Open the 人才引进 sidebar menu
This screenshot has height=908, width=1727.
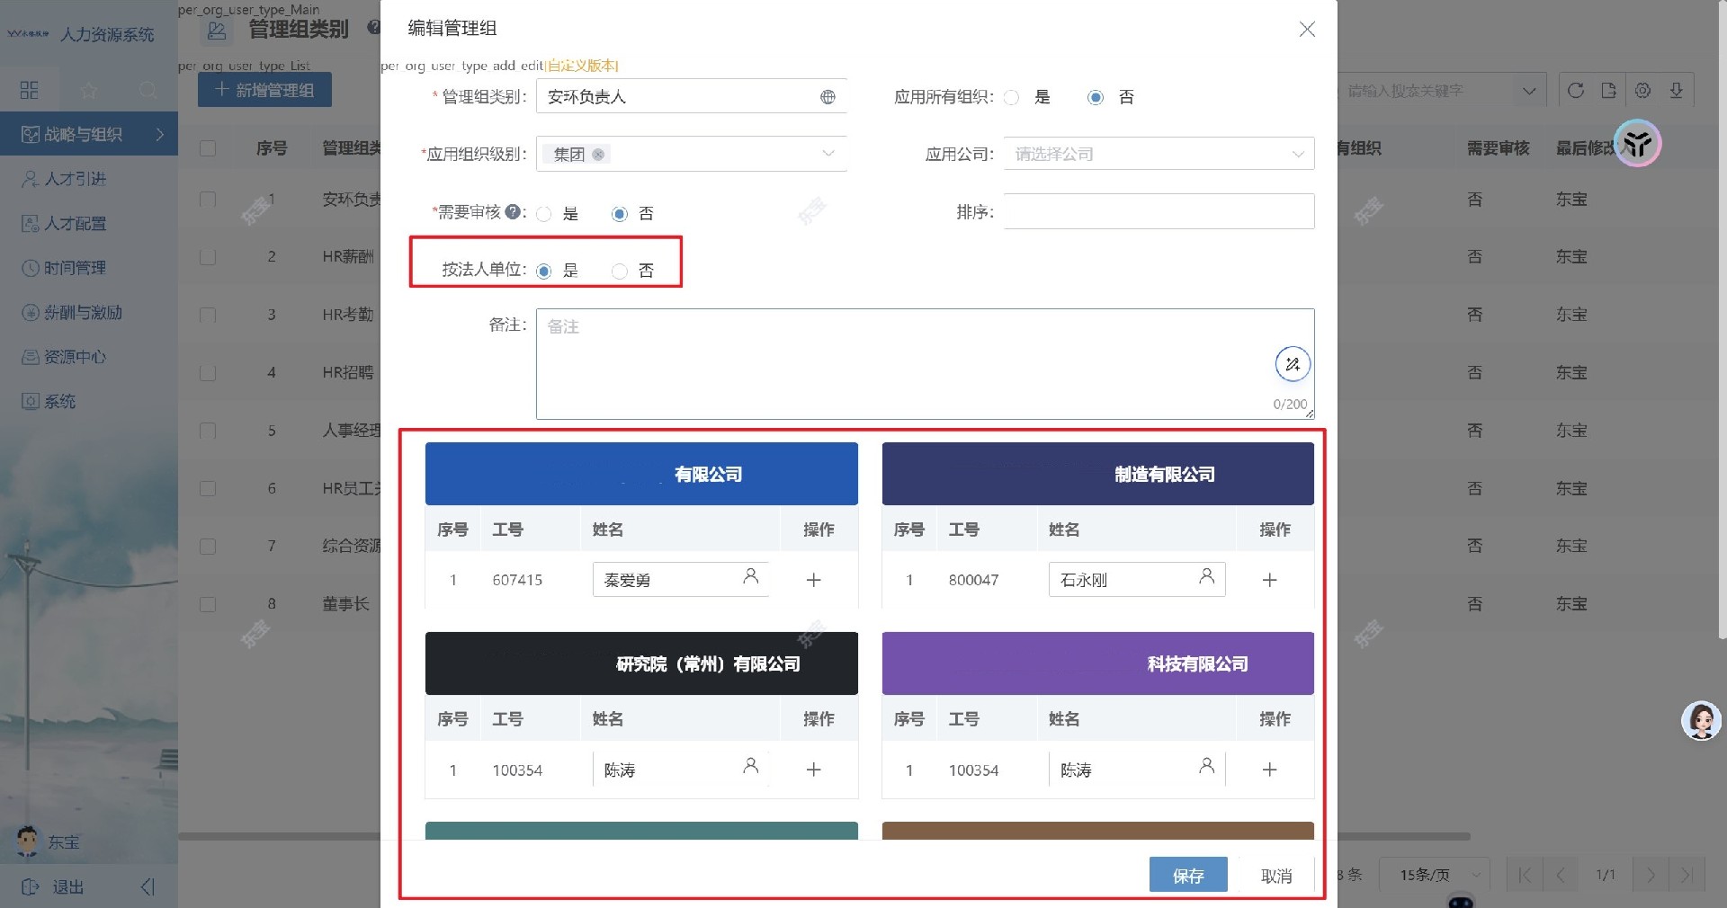click(x=30, y=179)
